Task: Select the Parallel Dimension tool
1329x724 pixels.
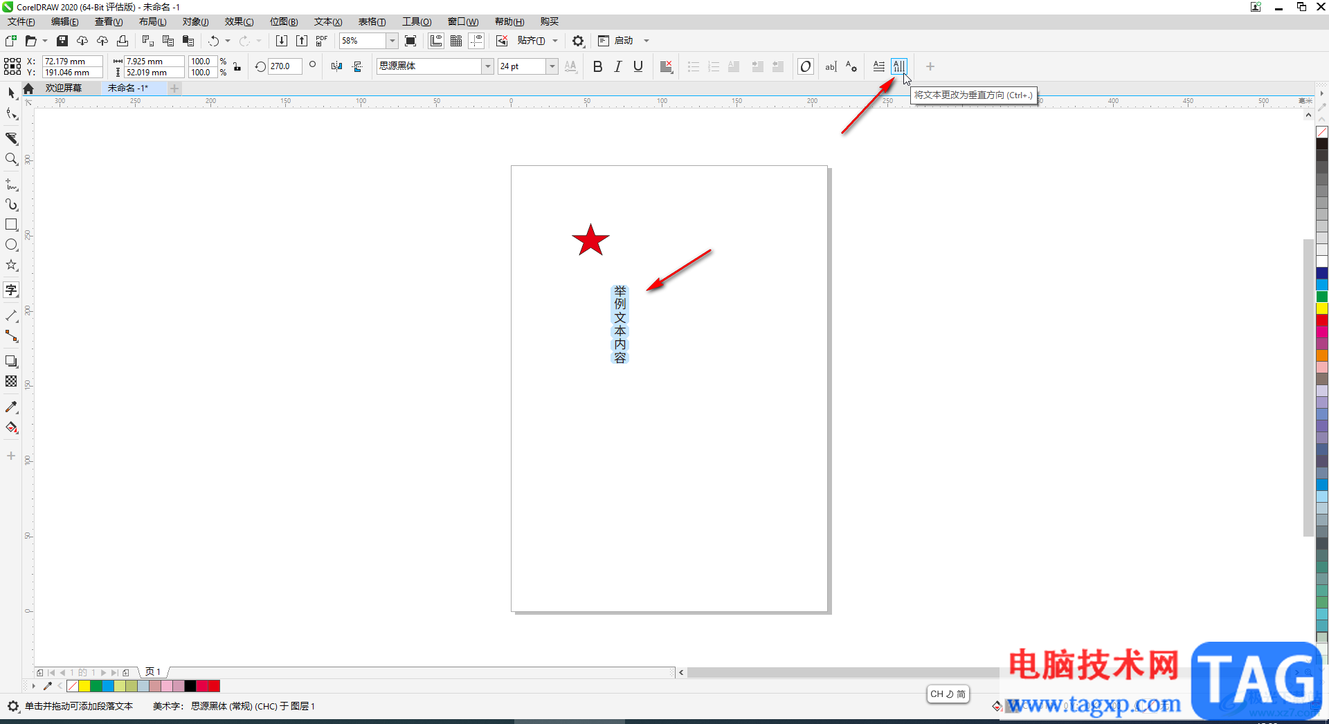Action: click(11, 315)
